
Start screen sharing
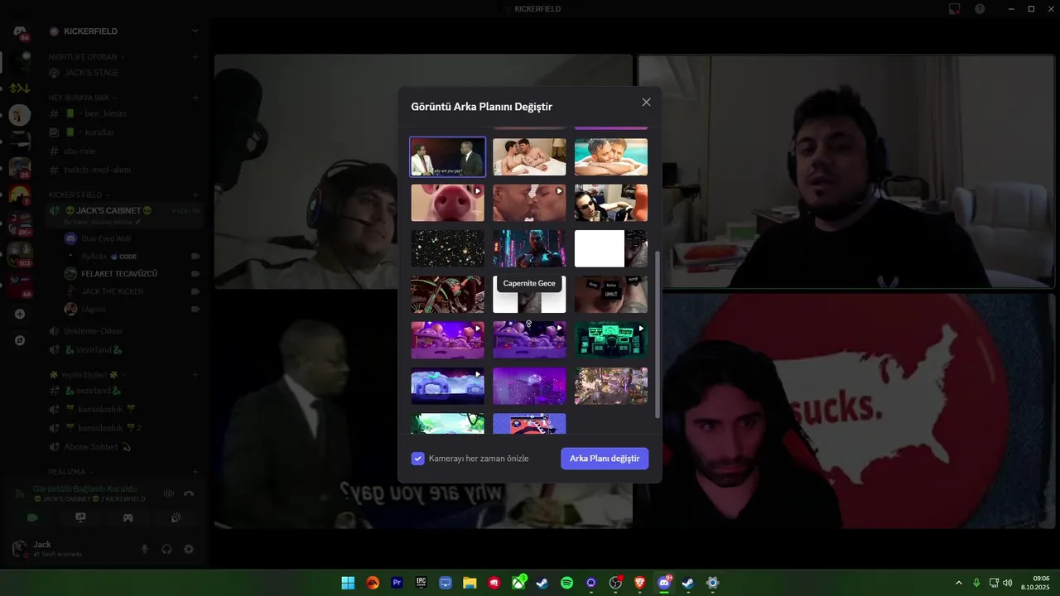[80, 518]
